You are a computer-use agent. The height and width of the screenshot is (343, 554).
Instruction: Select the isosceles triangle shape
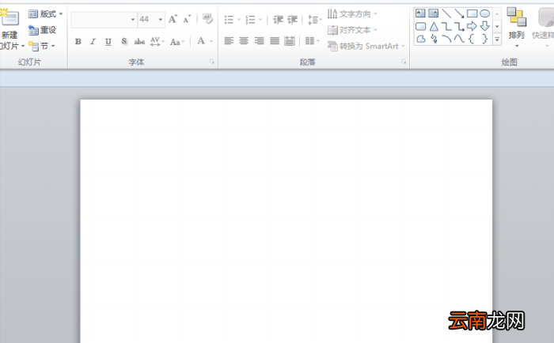pyautogui.click(x=434, y=26)
